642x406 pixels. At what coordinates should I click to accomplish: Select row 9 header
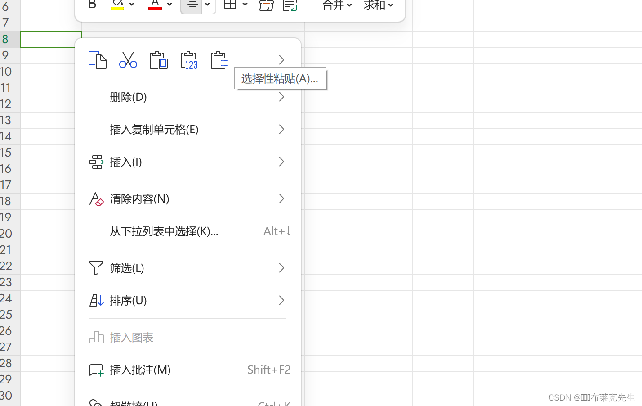click(10, 55)
